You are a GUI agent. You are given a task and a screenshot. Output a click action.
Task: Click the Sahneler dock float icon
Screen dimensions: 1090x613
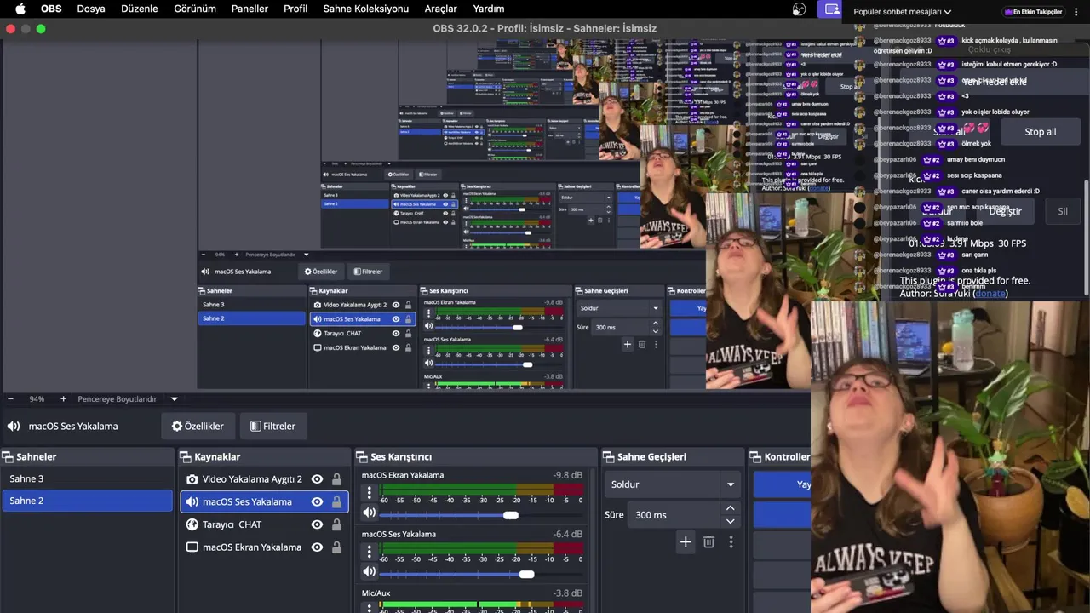(x=8, y=457)
